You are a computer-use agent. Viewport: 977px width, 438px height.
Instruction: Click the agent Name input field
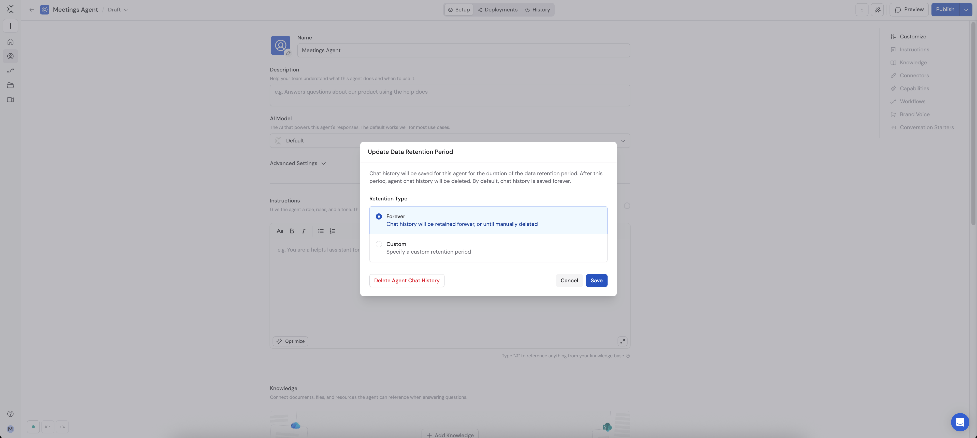coord(464,50)
